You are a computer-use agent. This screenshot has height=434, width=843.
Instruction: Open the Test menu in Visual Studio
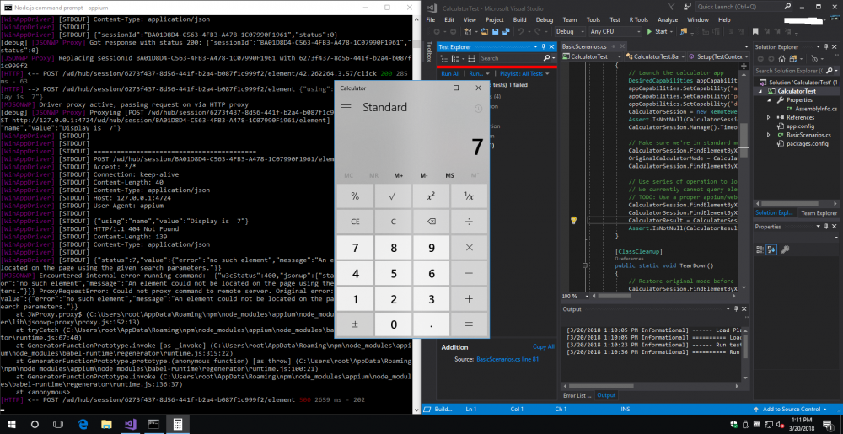(615, 20)
